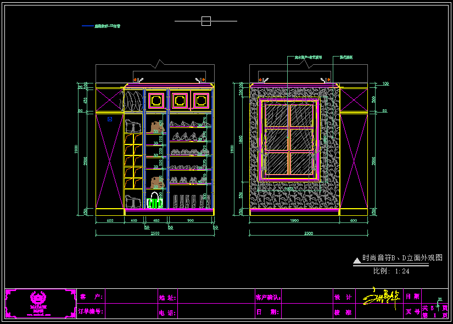Viewport: 453px width, 324px height.
Task: Click the drawing title 时尚音符B、D立面外观图
Action: coord(402,258)
